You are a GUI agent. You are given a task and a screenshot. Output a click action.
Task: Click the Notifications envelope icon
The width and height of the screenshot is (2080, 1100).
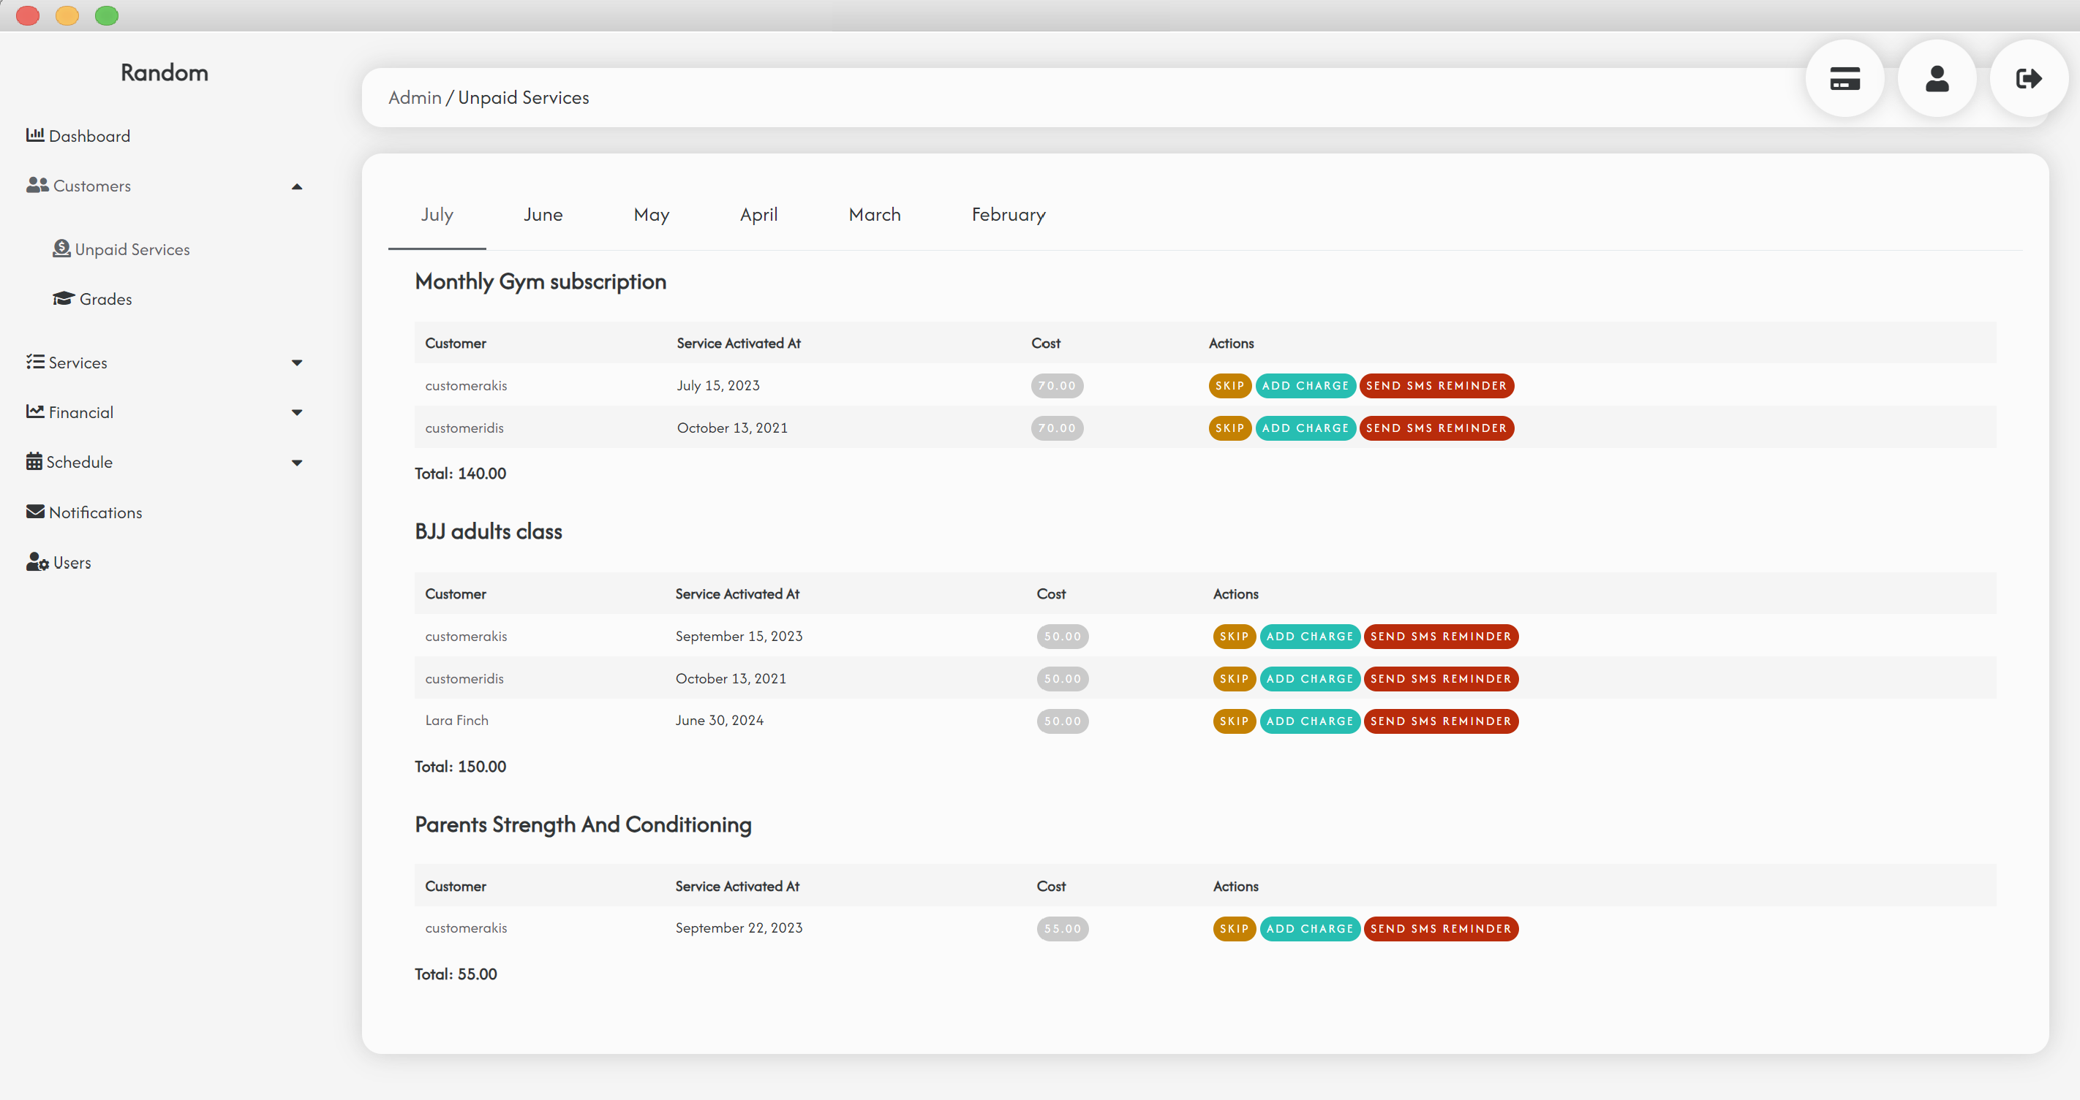coord(34,511)
